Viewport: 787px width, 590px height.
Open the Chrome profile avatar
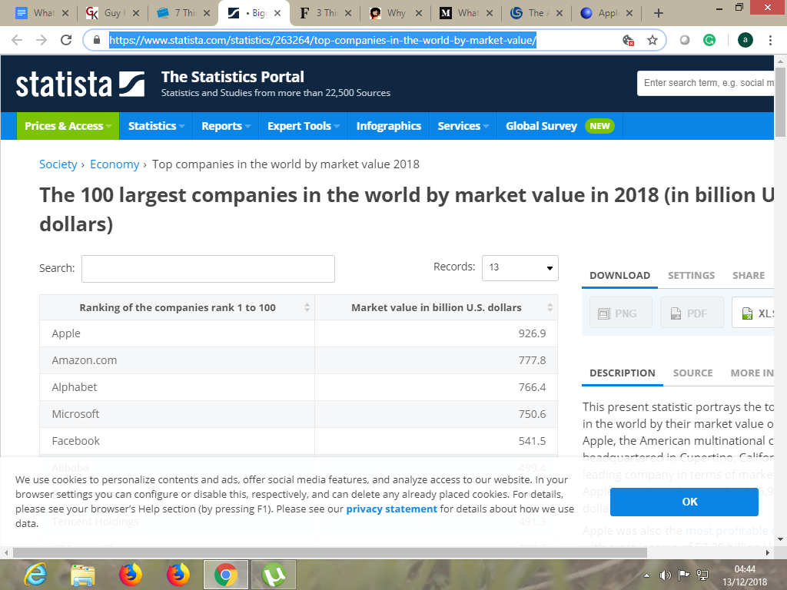tap(745, 40)
